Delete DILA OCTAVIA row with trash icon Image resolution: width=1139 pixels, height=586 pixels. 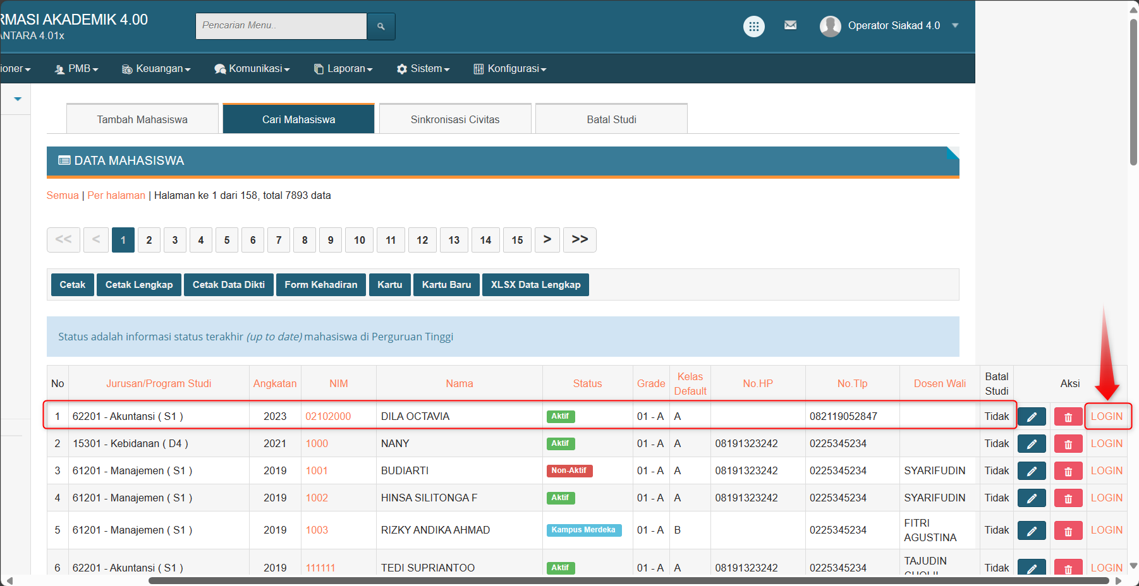[x=1068, y=417]
